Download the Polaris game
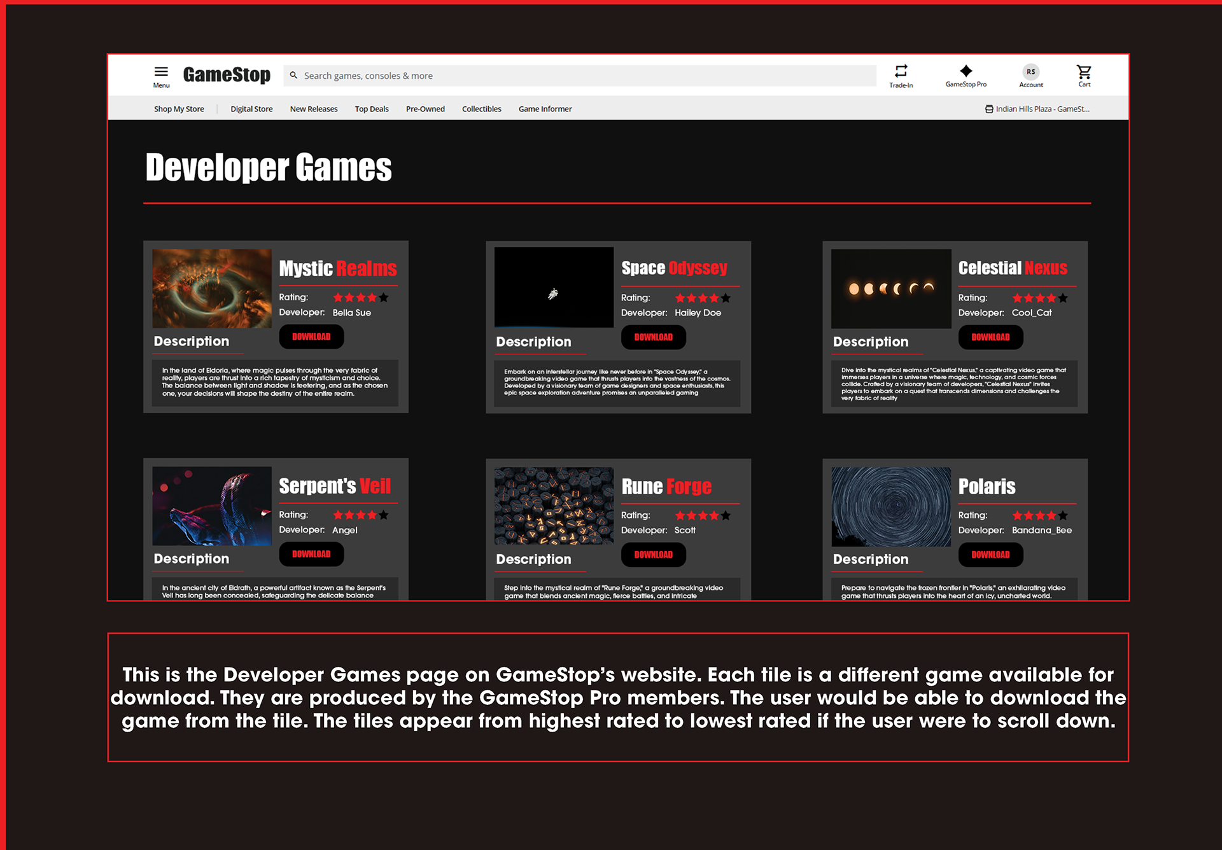Image resolution: width=1222 pixels, height=850 pixels. (990, 555)
